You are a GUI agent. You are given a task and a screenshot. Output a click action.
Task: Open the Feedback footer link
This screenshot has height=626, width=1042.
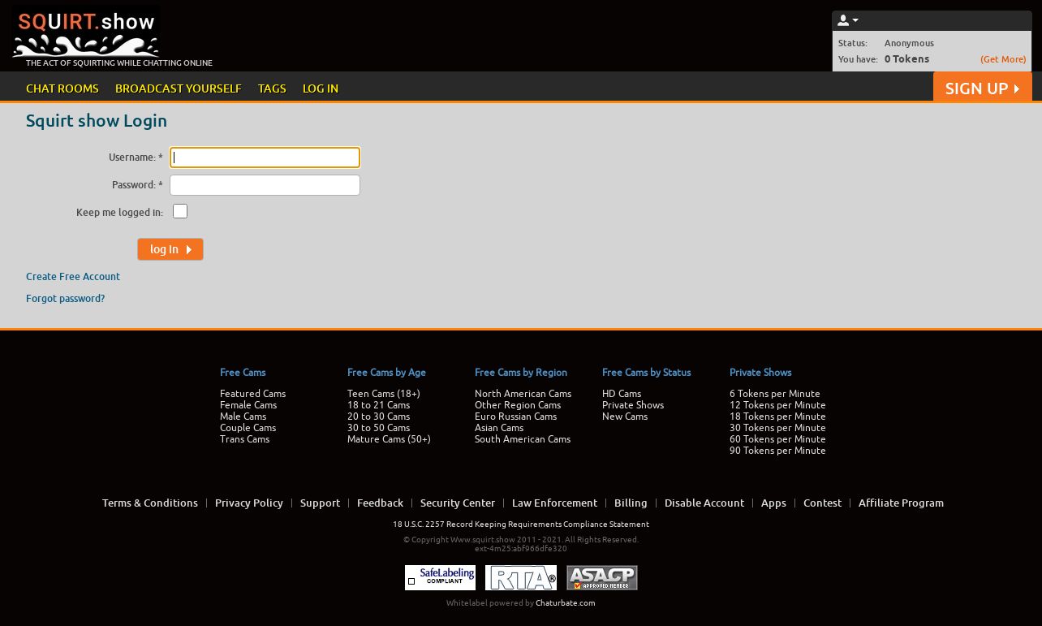[x=380, y=503]
